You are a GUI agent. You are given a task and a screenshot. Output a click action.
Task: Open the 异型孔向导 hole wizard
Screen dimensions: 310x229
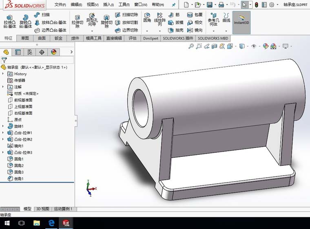point(92,20)
